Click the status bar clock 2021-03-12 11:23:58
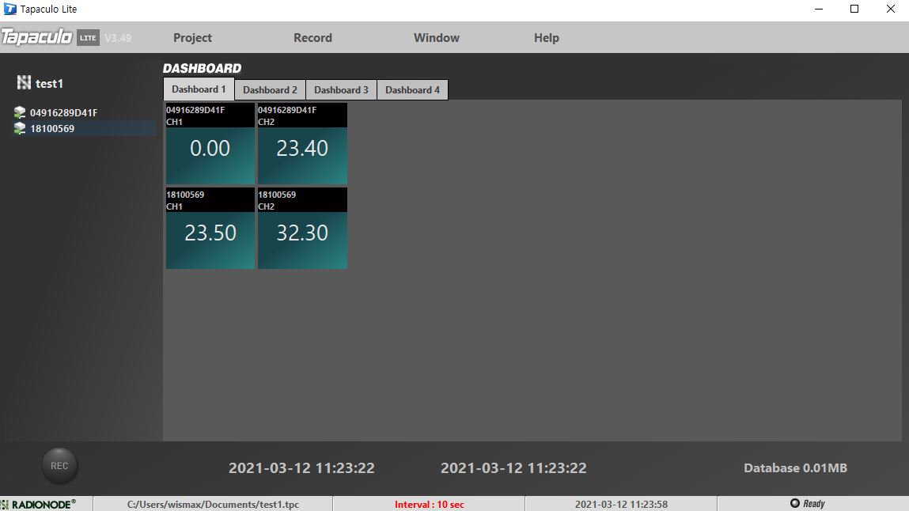909x511 pixels. point(622,504)
